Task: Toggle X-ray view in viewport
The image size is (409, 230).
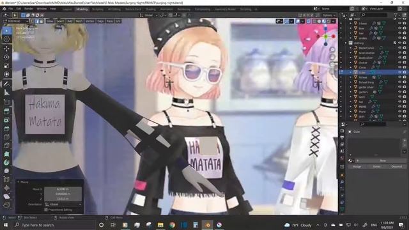Action: [x=309, y=21]
